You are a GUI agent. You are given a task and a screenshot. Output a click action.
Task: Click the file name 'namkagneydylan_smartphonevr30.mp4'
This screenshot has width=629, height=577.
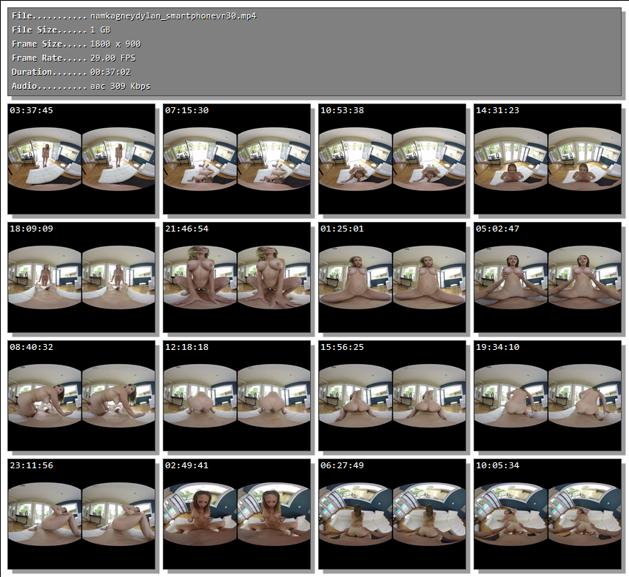(173, 16)
